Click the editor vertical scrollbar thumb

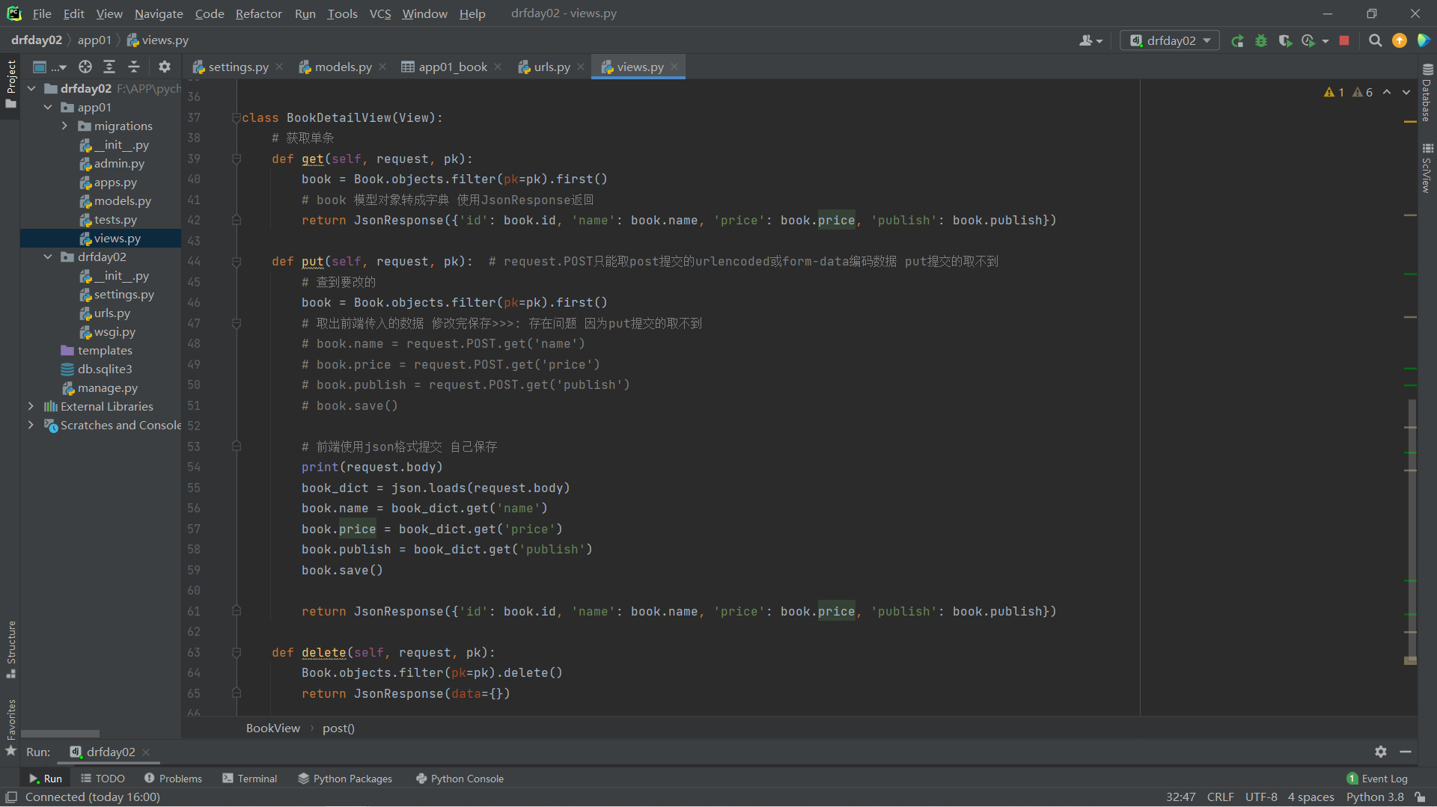1412,531
